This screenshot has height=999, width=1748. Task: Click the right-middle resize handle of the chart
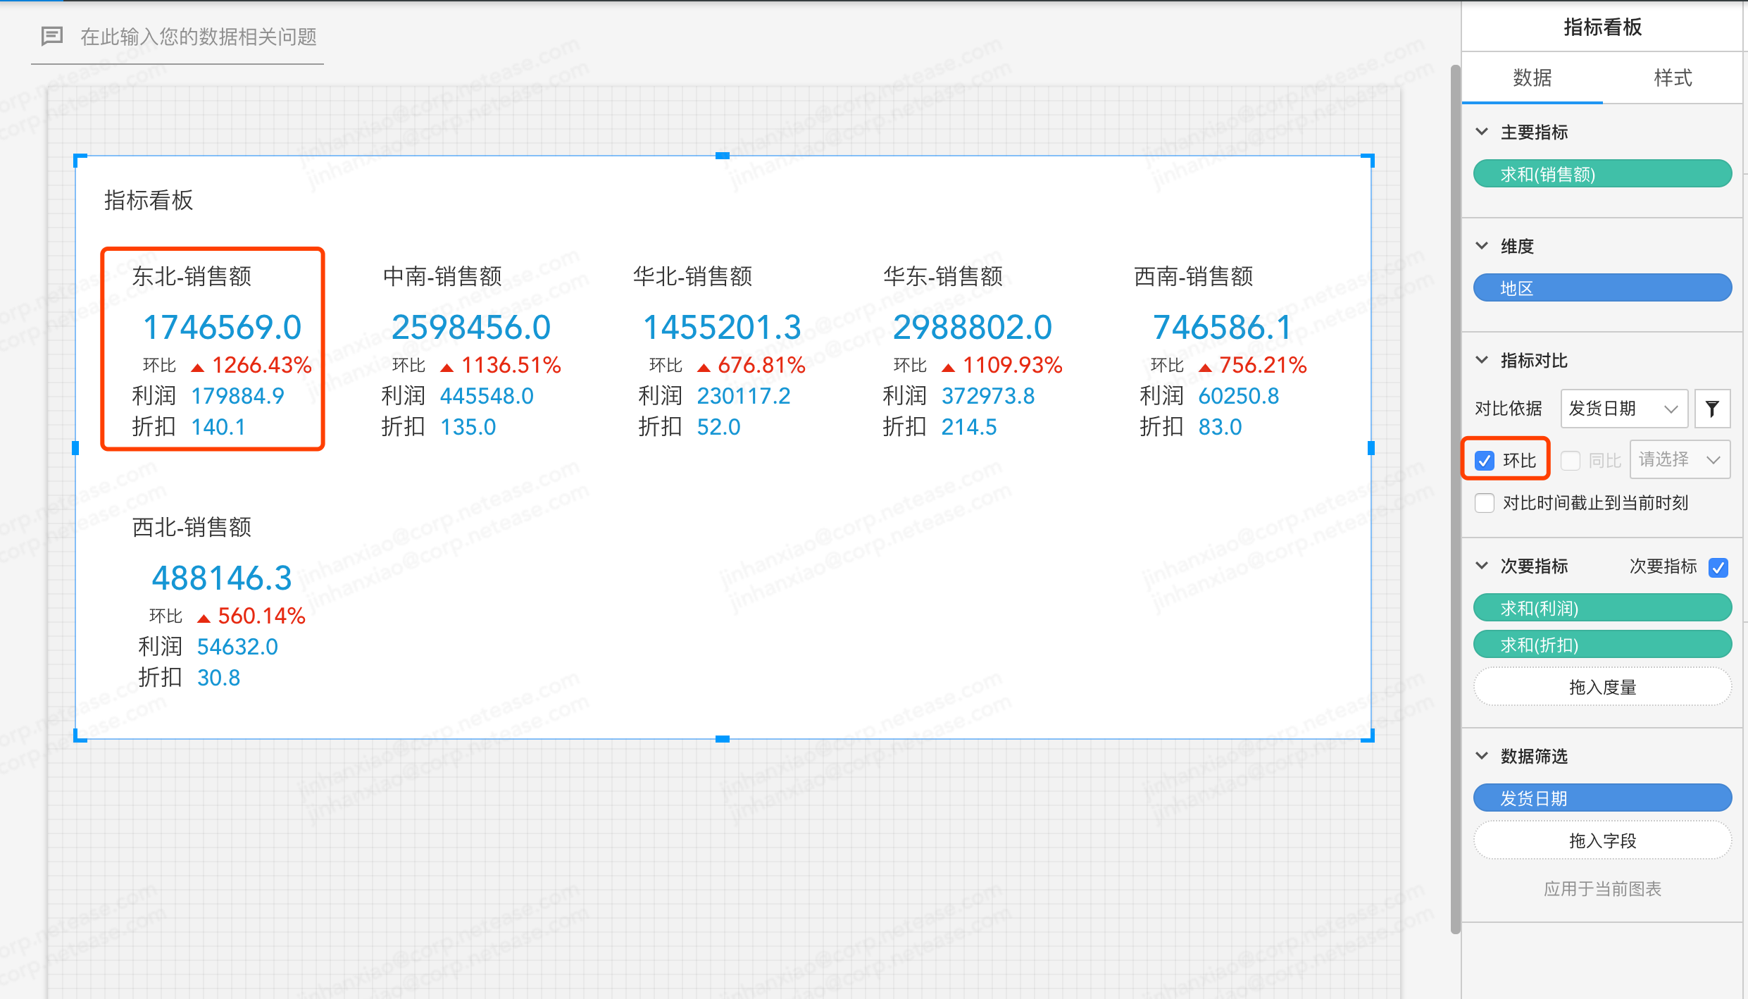click(1371, 448)
